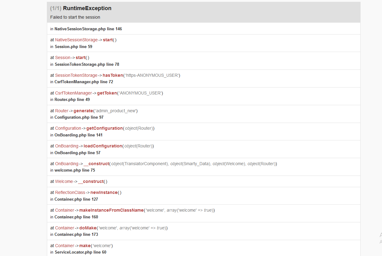Click the Configuration class link
382x256 pixels.
click(68, 128)
